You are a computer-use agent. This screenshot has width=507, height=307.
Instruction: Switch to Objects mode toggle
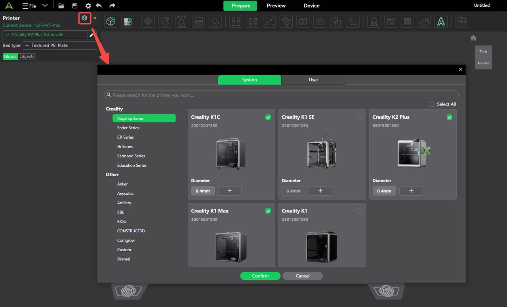point(27,57)
